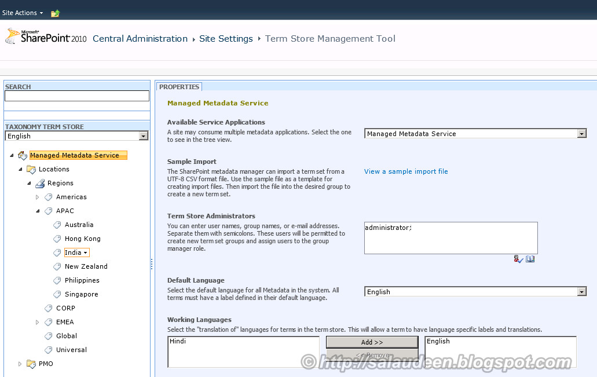Expand the EMEA term
Viewport: 597px width, 377px height.
(37, 322)
